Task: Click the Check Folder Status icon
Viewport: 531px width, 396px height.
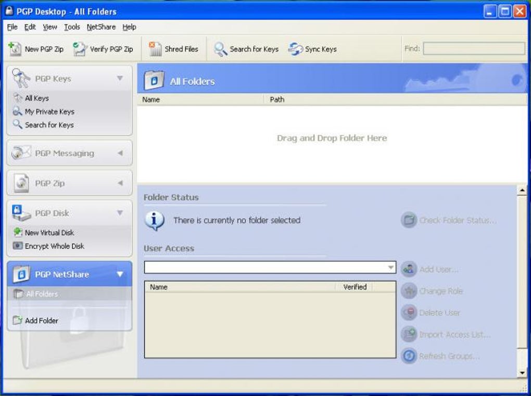Action: (409, 220)
